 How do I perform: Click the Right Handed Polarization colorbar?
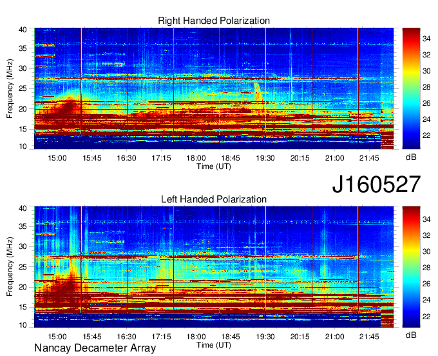[x=411, y=88]
